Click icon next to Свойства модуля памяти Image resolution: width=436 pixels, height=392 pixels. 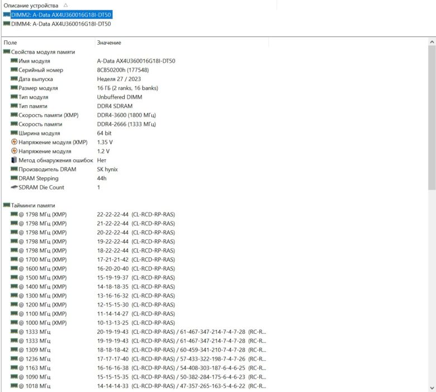tap(7, 51)
